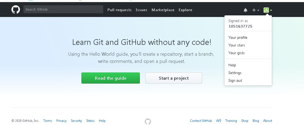Select Explore in the top navigation
This screenshot has height=125, width=304.
click(185, 10)
